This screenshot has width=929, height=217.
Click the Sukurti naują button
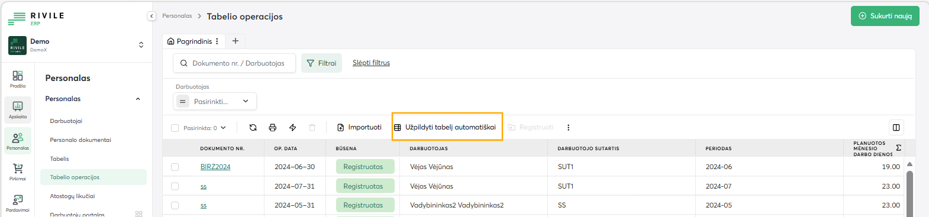(x=885, y=16)
